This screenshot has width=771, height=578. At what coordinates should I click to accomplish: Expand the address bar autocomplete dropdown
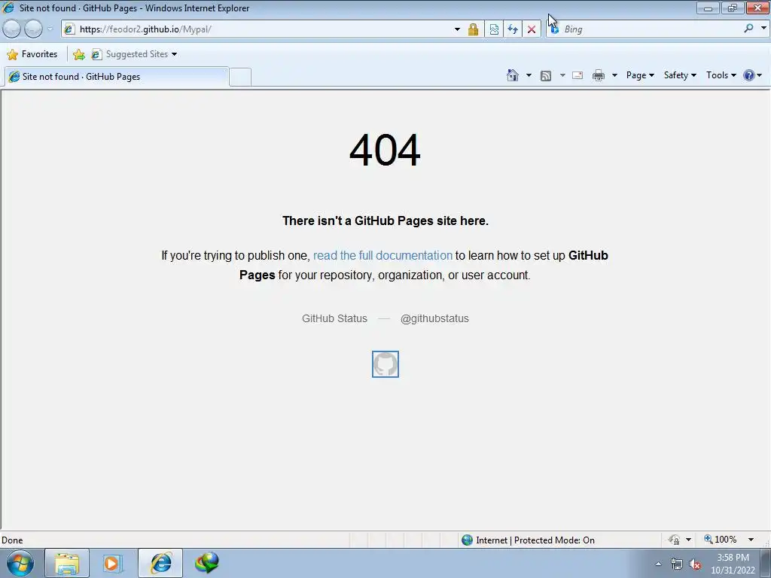tap(457, 29)
